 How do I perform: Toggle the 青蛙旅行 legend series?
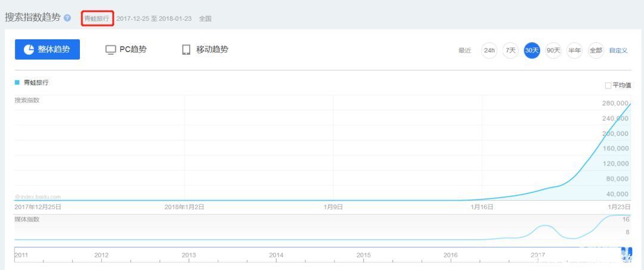32,82
